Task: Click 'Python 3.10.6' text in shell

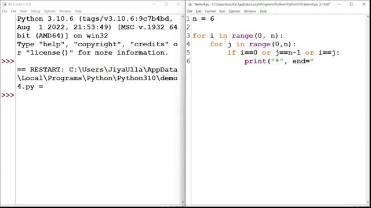Action: [x=45, y=18]
